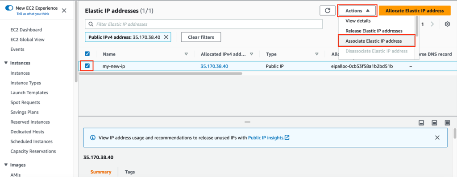Close the sidebar with the X icon
The image size is (457, 177).
tap(64, 11)
